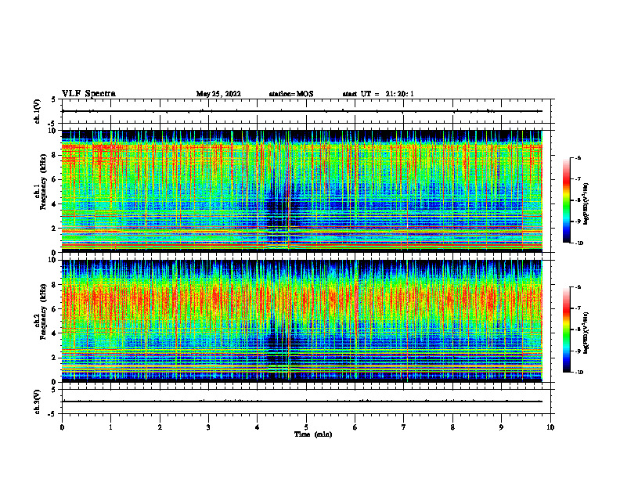Click the "VLF Spectra" title text
This screenshot has width=620, height=479.
88,94
